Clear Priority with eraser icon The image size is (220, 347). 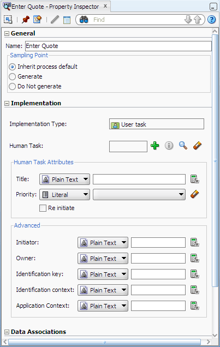coord(194,194)
